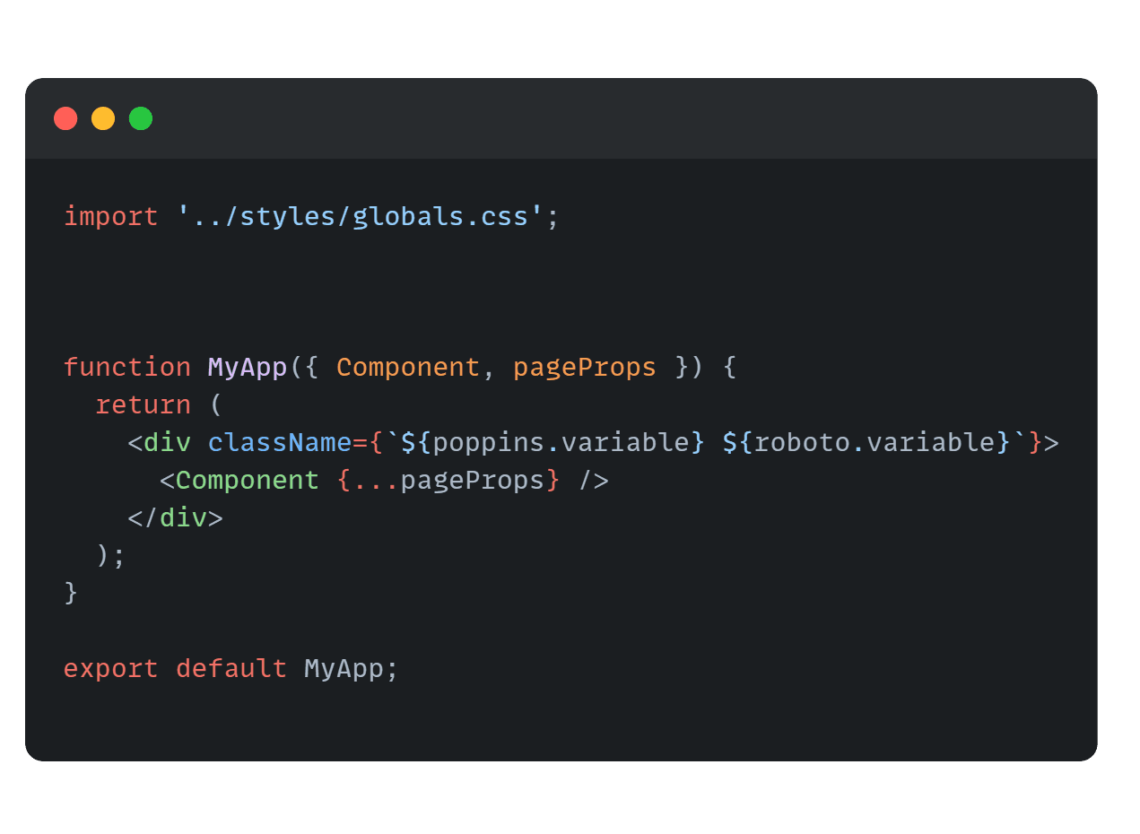The image size is (1140, 834).
Task: Click the pageProps parameter in function arguments
Action: (585, 367)
